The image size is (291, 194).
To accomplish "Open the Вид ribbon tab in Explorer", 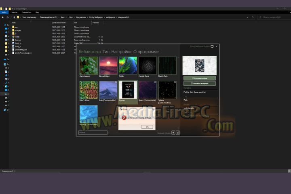I will (x=36, y=13).
